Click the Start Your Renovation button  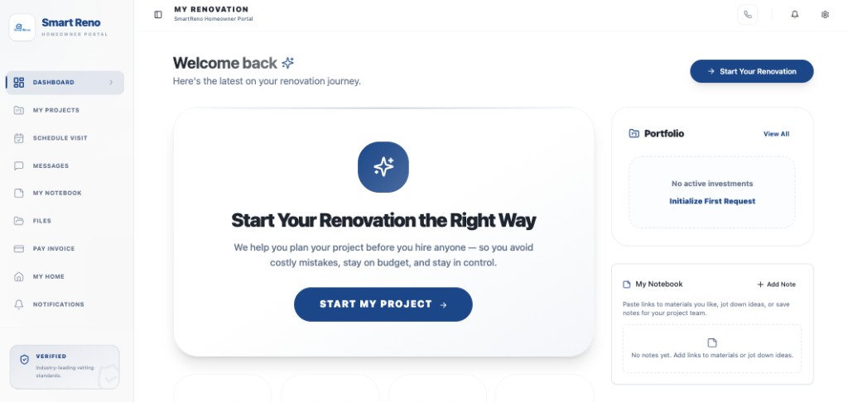coord(752,71)
